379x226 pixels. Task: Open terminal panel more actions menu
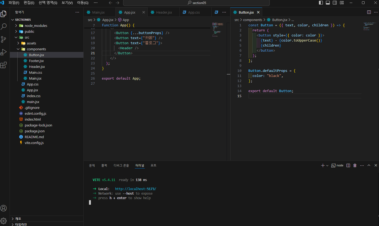(x=362, y=165)
